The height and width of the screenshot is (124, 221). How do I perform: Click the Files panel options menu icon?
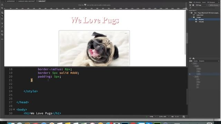pyautogui.click(x=219, y=2)
